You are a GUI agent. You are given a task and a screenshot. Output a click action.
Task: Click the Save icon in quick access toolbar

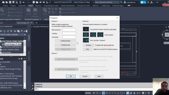tap(10, 2)
